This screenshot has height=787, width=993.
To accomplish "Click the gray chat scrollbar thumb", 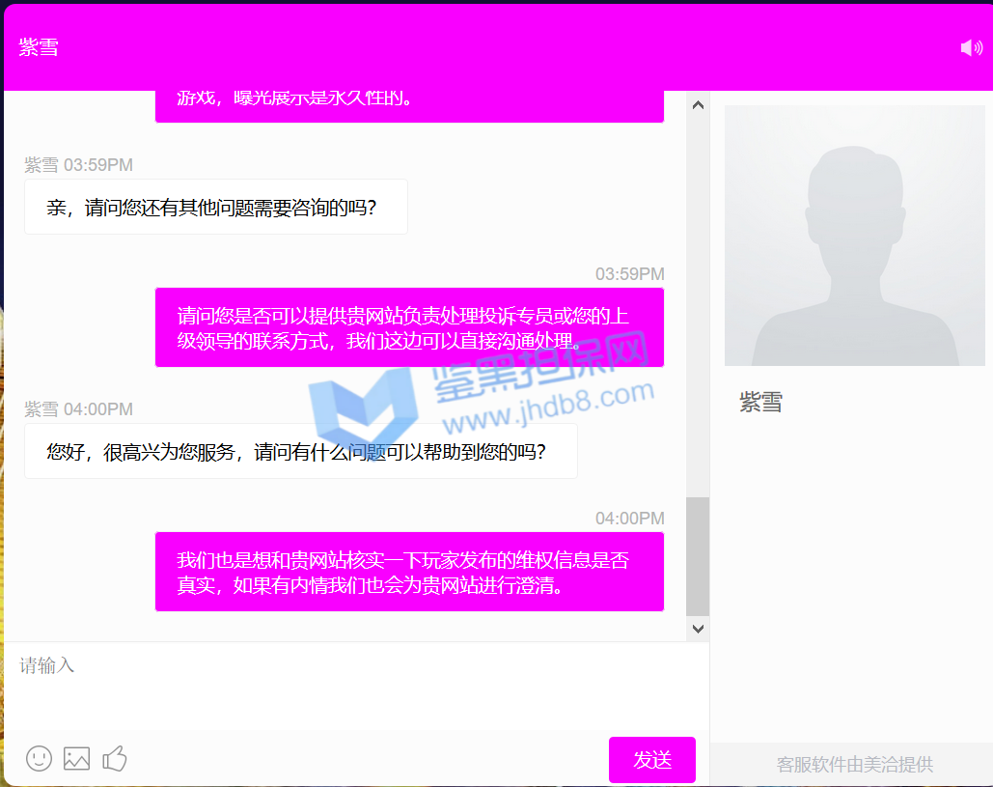I will pos(698,555).
